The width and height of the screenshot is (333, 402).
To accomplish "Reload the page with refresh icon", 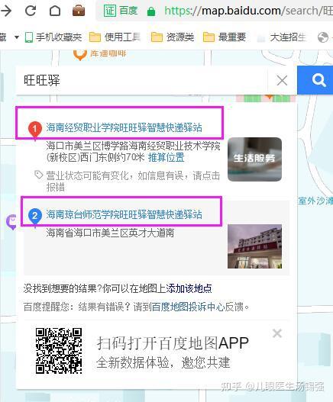I will (x=31, y=11).
